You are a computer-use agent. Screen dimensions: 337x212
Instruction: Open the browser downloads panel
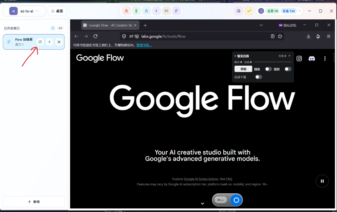tap(308, 36)
